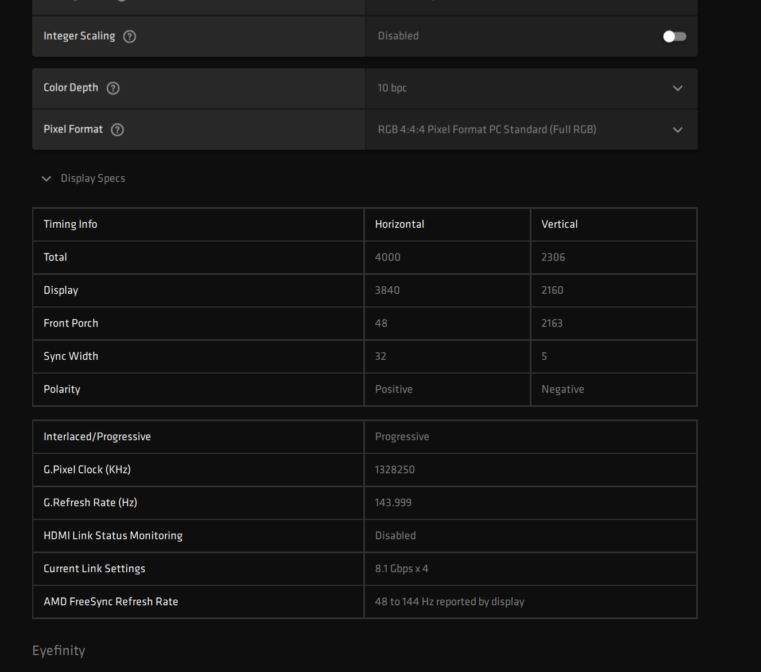Collapse the Display Specs section
Screen dimensions: 761x672
coord(46,178)
